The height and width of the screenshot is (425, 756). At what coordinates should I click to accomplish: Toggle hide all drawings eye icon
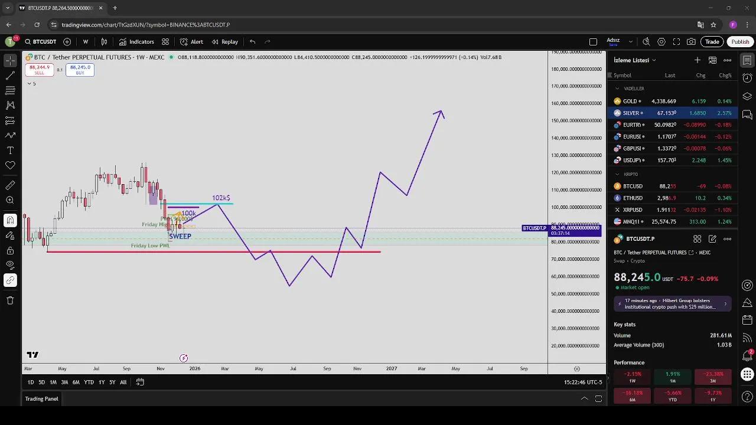(x=10, y=265)
